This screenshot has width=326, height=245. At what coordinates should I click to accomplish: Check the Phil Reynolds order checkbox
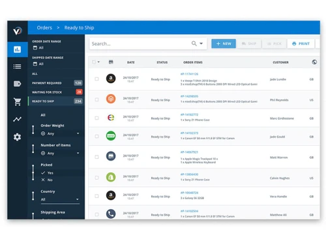click(x=96, y=99)
